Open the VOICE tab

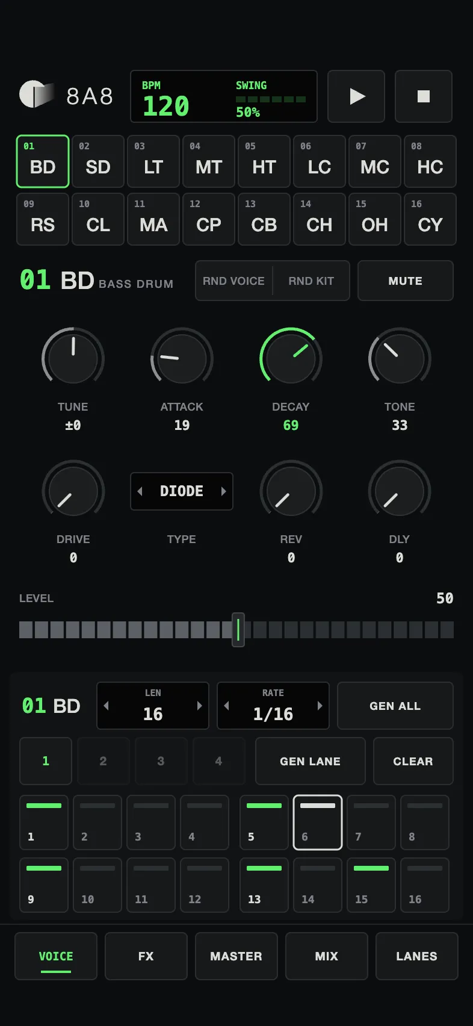(x=56, y=956)
